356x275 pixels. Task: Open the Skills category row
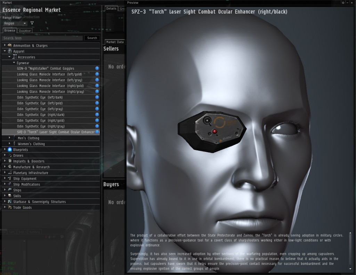(51, 196)
